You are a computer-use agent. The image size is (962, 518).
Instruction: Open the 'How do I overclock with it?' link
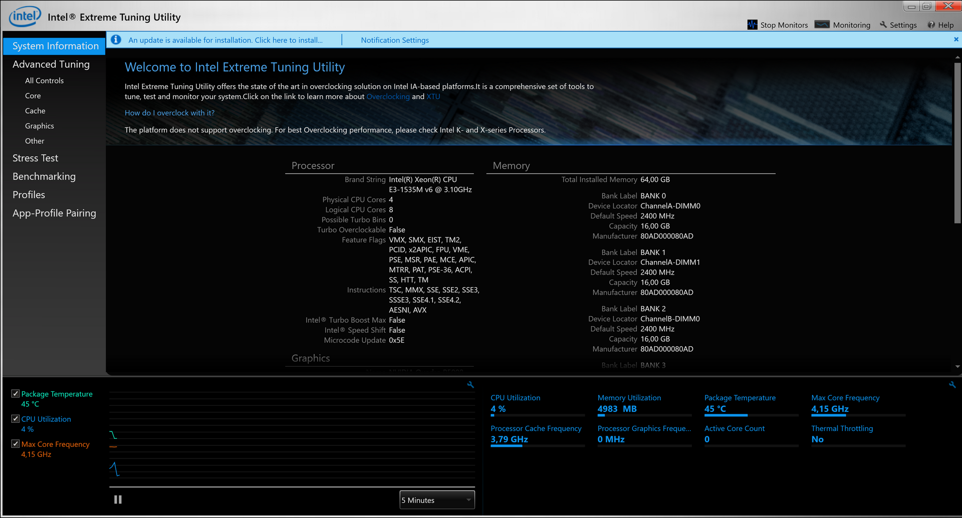(x=169, y=113)
